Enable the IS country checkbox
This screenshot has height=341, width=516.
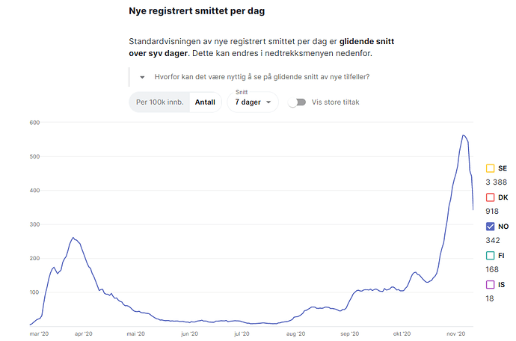click(x=491, y=284)
